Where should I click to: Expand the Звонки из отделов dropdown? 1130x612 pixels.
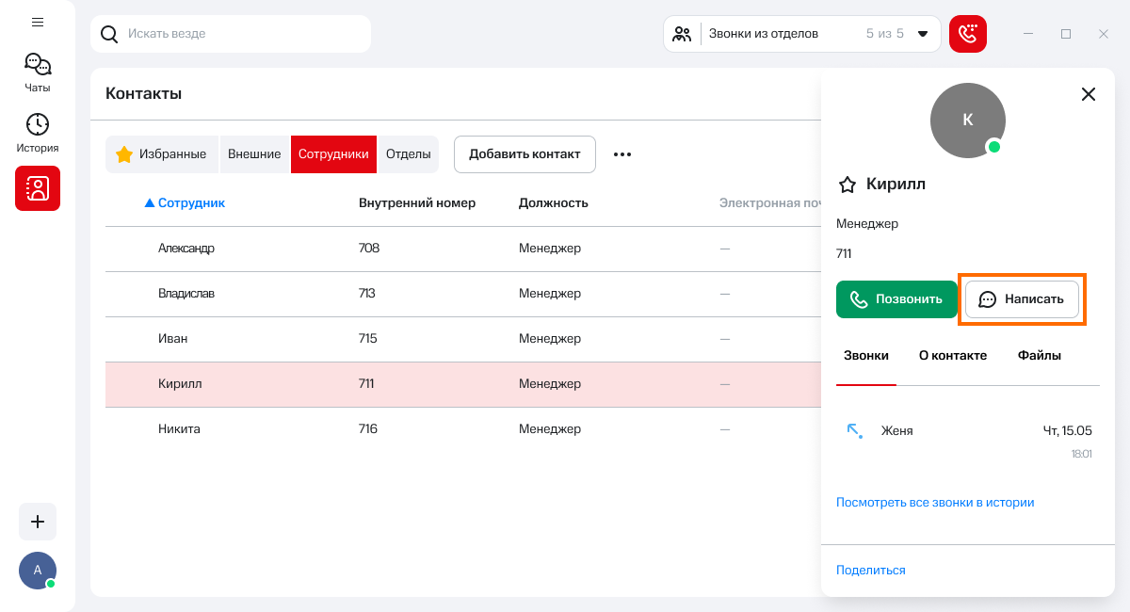922,34
